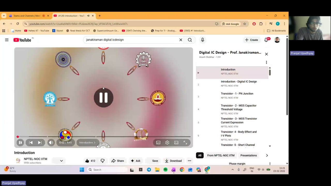Like the video with 412 likes
The height and width of the screenshot is (186, 331).
[x=90, y=161]
